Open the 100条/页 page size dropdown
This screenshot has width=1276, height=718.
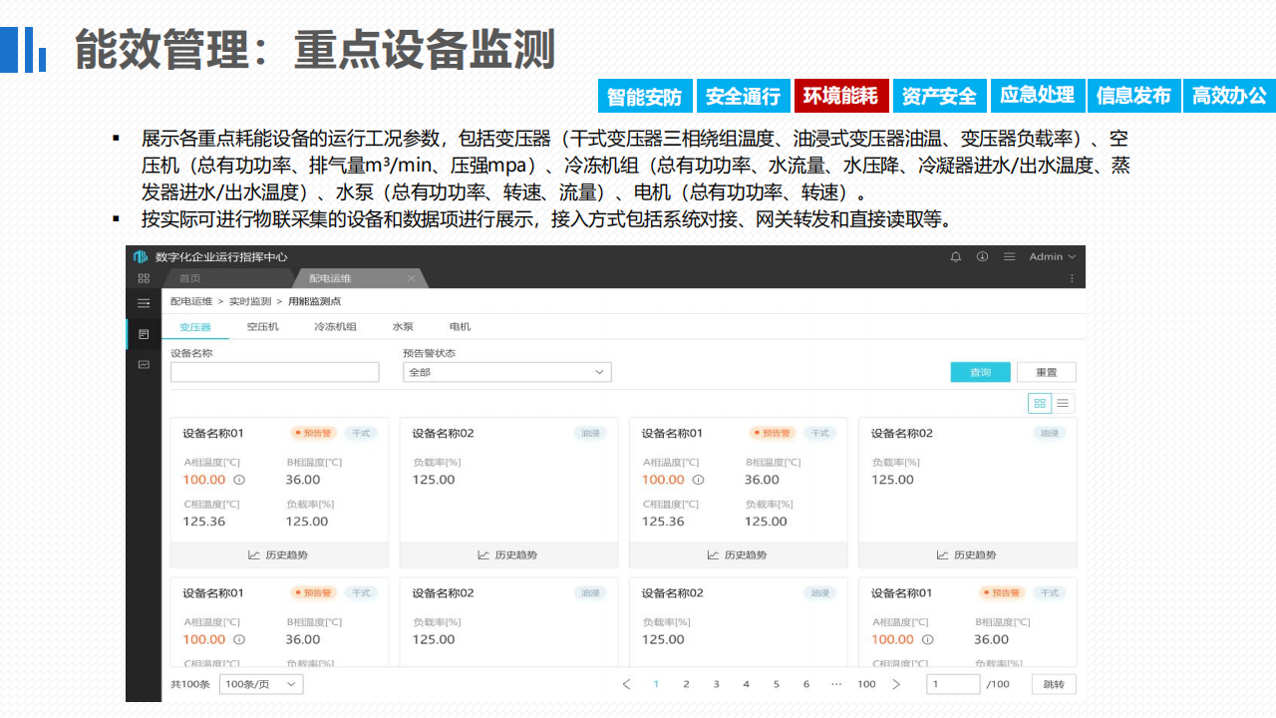261,684
